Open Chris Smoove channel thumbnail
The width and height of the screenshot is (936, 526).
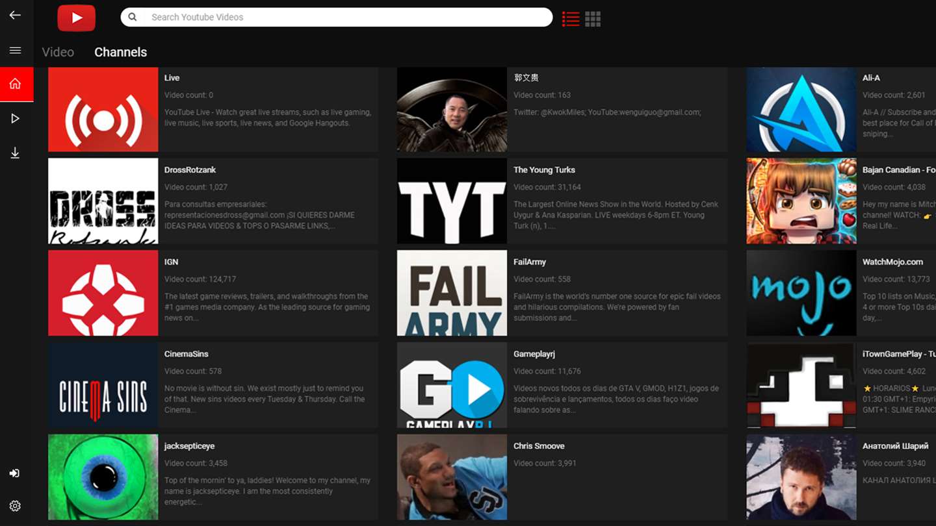(452, 477)
